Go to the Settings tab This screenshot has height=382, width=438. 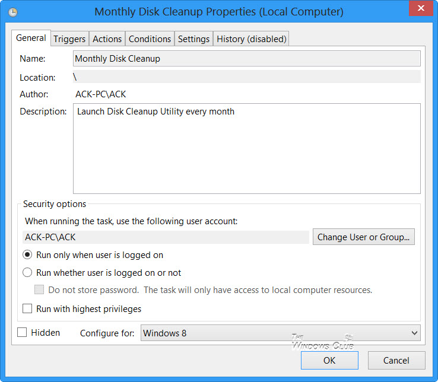click(x=193, y=39)
